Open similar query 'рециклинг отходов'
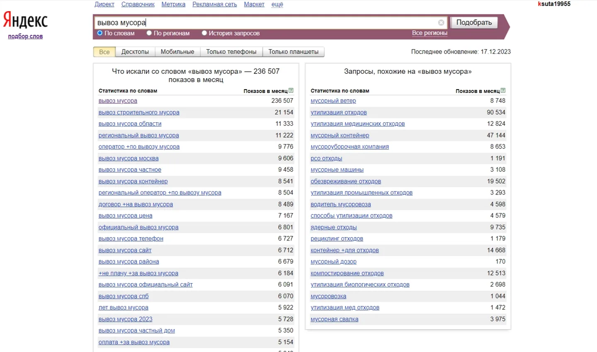 337,239
